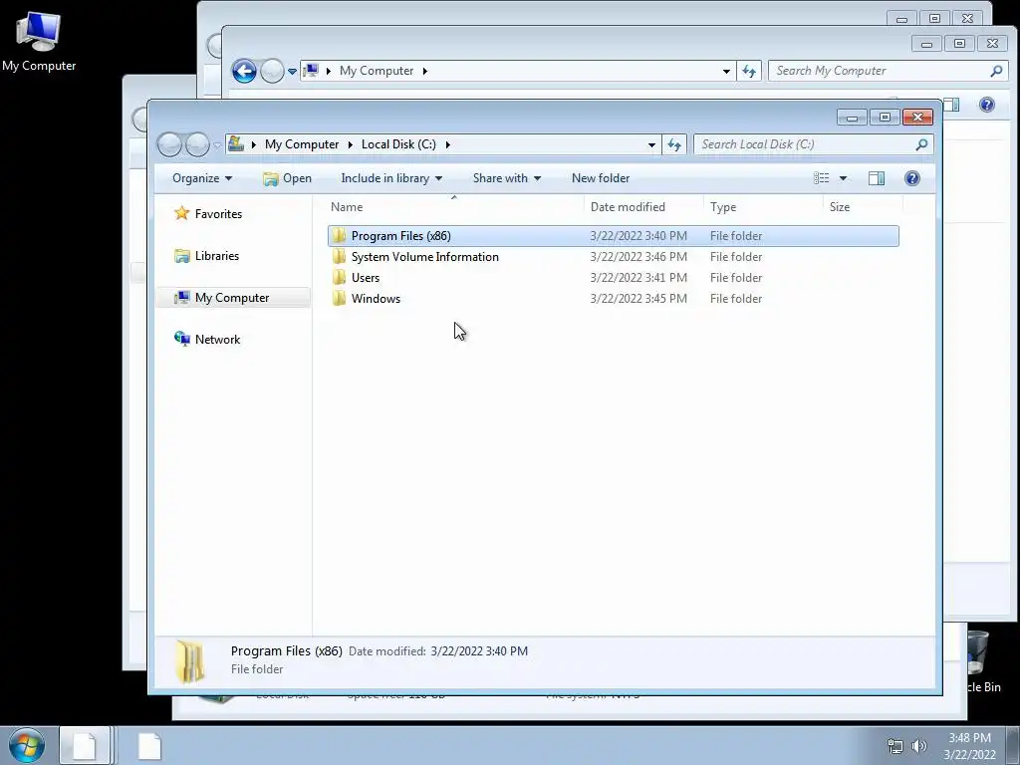Expand arrow between My Computer and Local Disk breadcrumb
Image resolution: width=1020 pixels, height=765 pixels.
(350, 144)
